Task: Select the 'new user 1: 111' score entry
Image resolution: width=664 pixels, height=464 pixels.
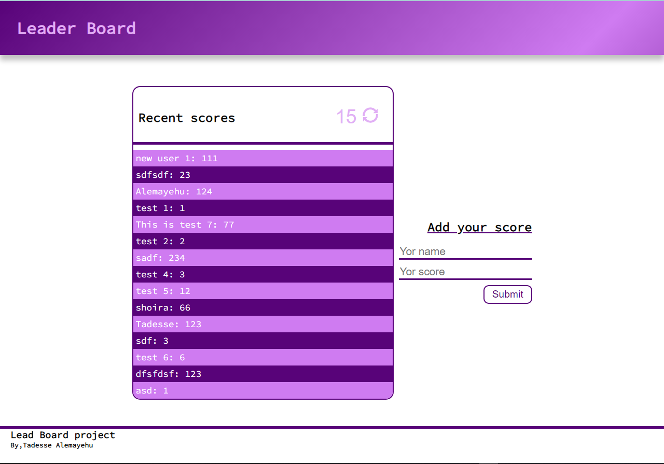Action: click(176, 158)
